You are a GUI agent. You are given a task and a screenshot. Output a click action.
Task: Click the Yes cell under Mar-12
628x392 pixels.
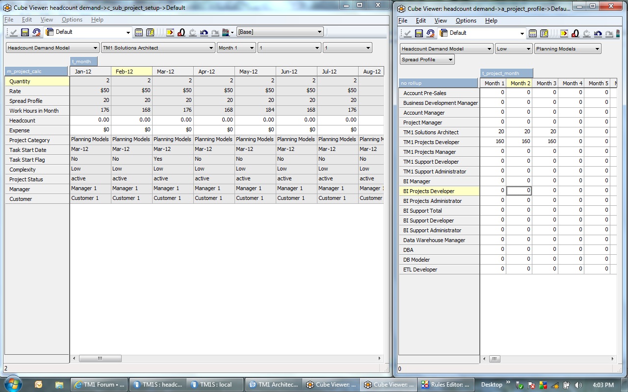click(173, 159)
